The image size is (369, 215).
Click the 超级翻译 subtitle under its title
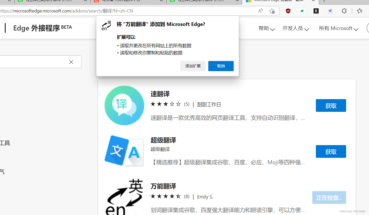pos(160,149)
